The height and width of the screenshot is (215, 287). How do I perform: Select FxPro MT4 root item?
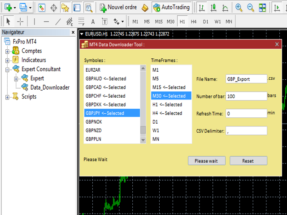25,42
